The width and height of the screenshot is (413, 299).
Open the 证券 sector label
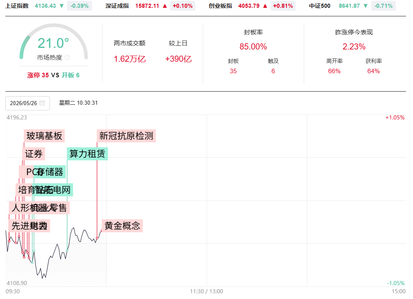point(34,154)
